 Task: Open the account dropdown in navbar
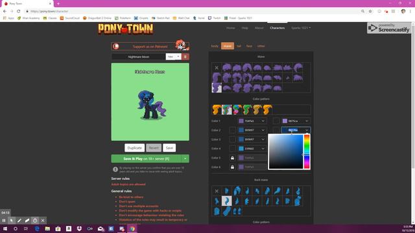301,28
